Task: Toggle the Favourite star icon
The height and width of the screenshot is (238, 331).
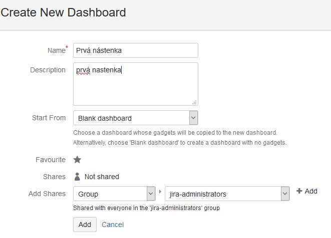Action: point(77,160)
